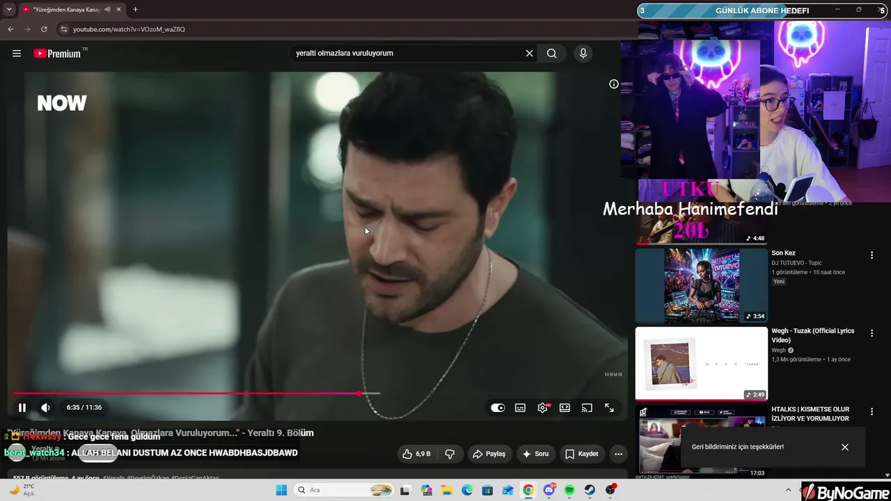Image resolution: width=891 pixels, height=501 pixels.
Task: Open more actions menu below the video
Action: tap(618, 454)
